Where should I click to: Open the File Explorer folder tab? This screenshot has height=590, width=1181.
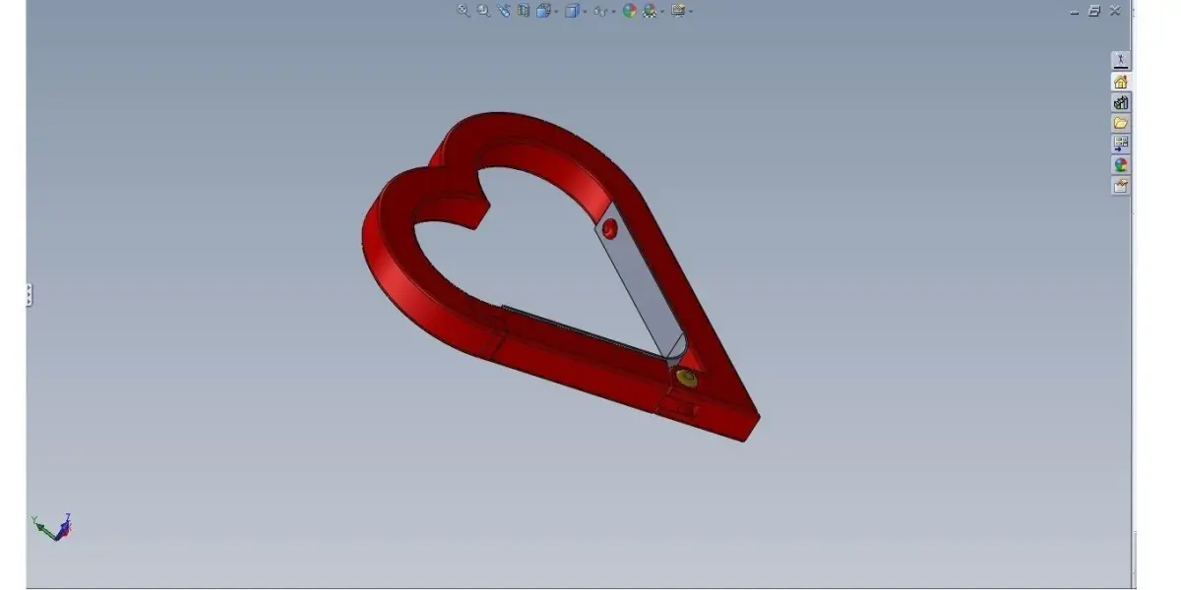[x=1120, y=123]
